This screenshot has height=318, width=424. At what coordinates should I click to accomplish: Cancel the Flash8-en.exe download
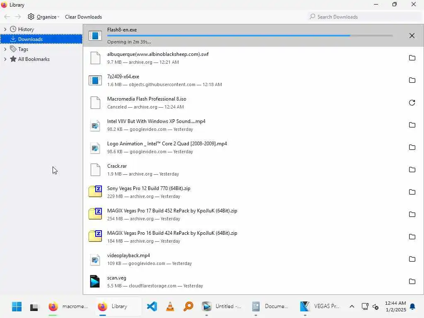[412, 36]
